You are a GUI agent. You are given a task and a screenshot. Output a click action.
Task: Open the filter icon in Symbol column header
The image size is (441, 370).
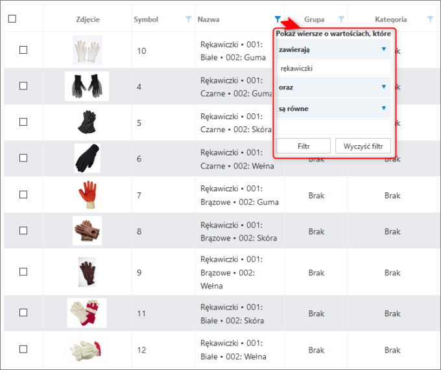189,19
